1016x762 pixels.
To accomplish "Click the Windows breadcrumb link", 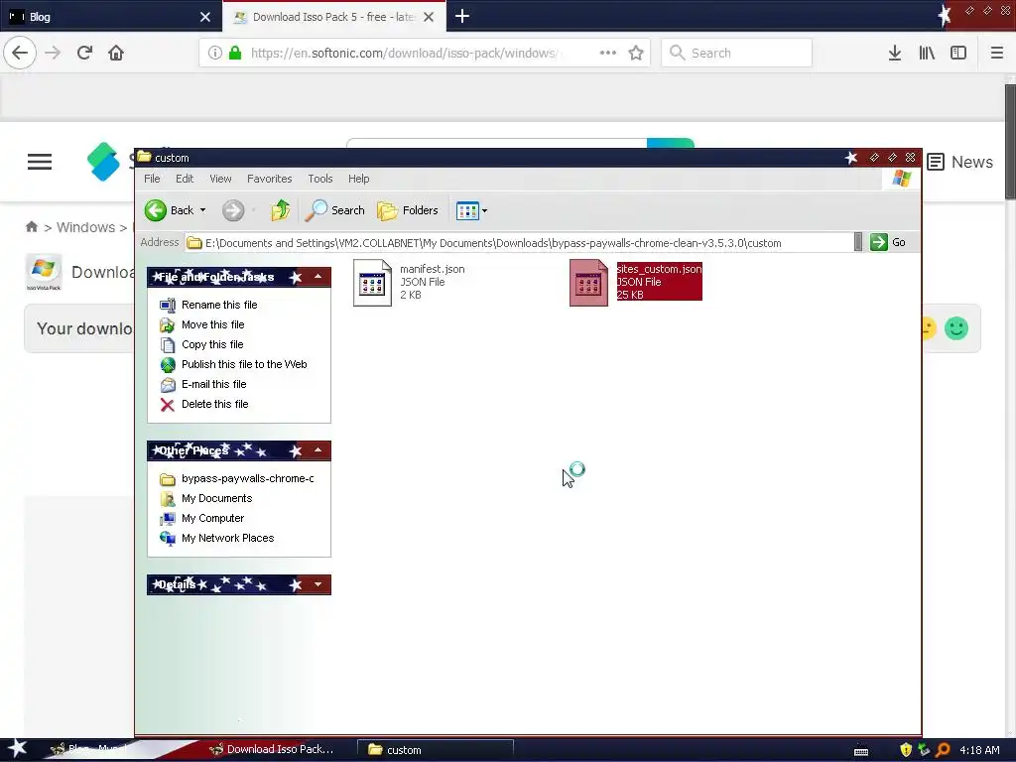I will [85, 227].
